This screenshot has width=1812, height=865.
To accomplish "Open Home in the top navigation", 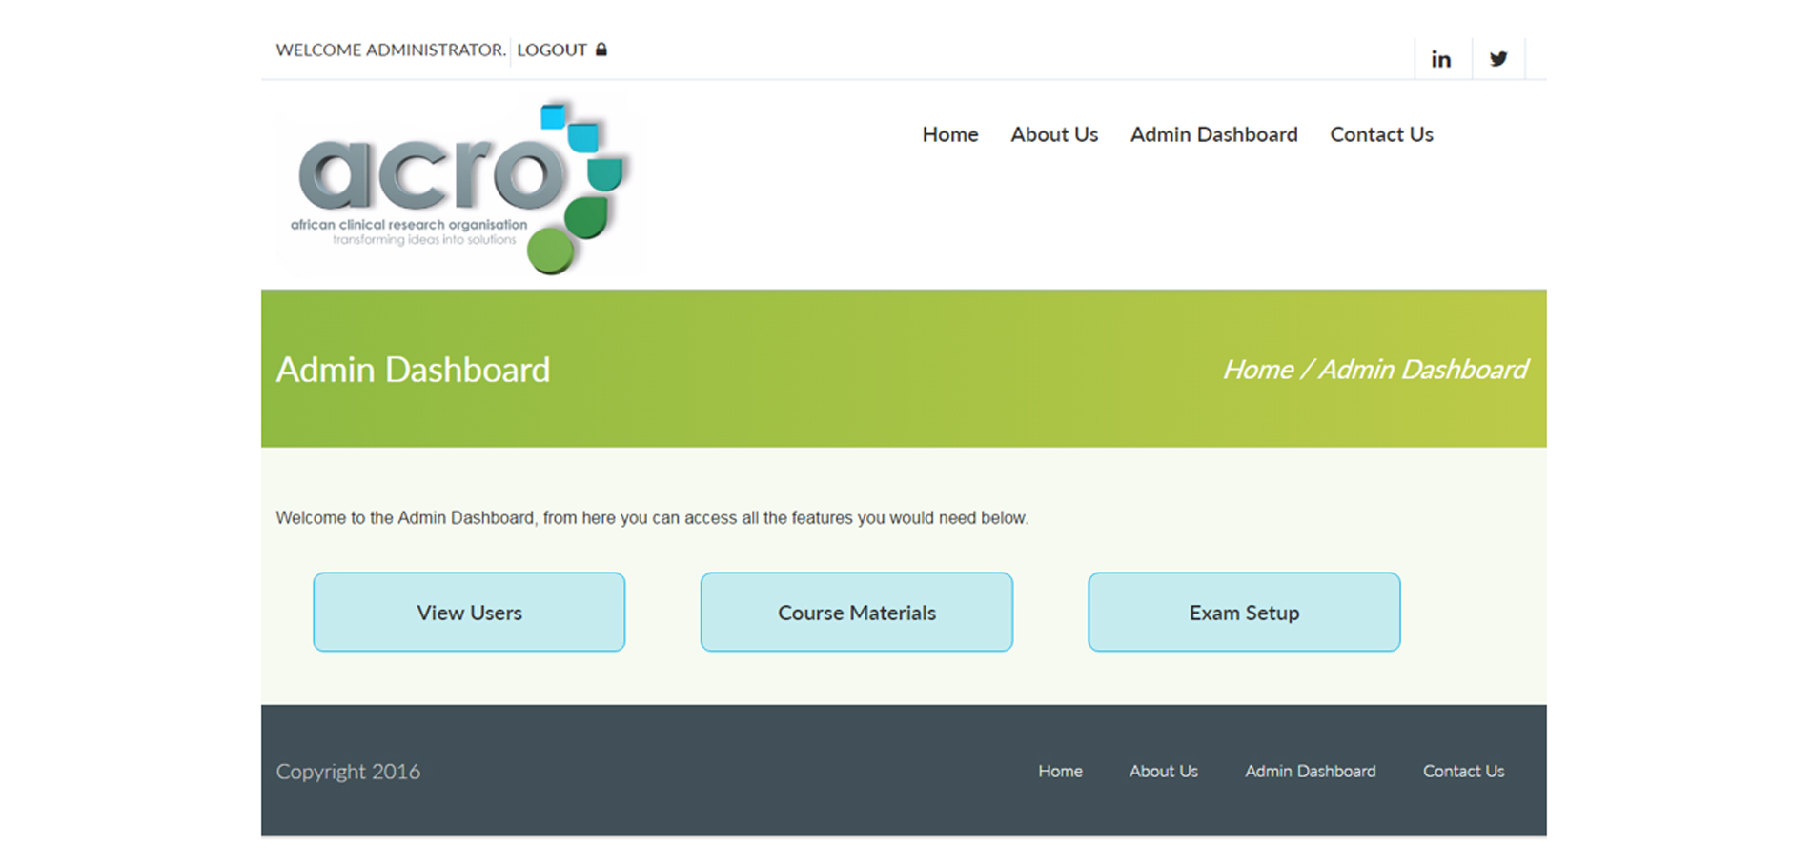I will click(949, 134).
